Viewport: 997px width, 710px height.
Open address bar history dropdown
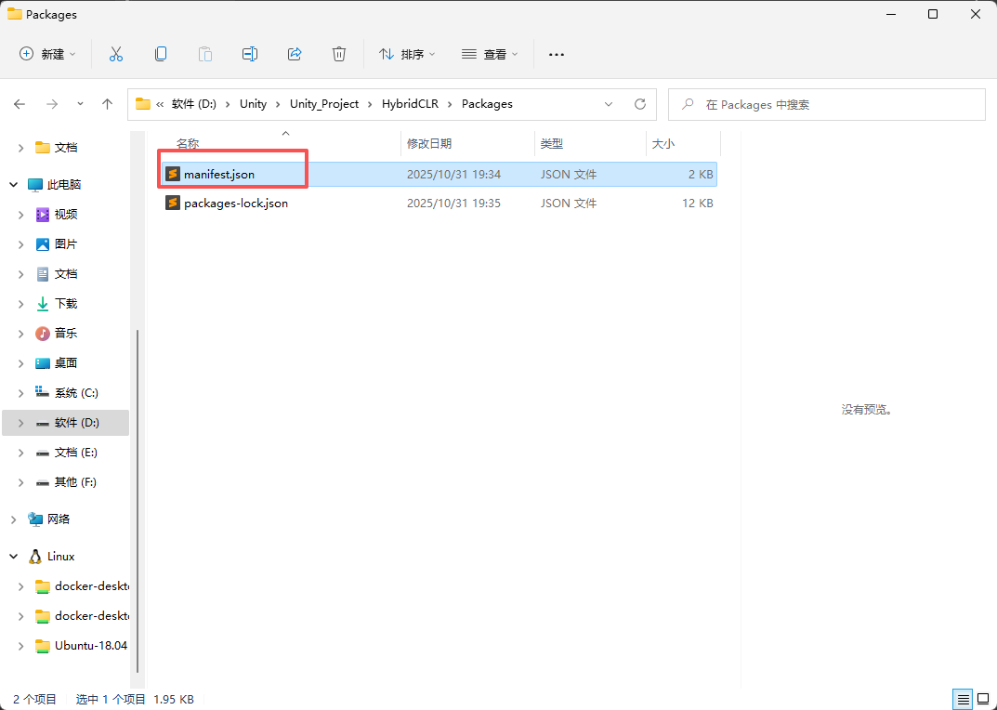609,104
